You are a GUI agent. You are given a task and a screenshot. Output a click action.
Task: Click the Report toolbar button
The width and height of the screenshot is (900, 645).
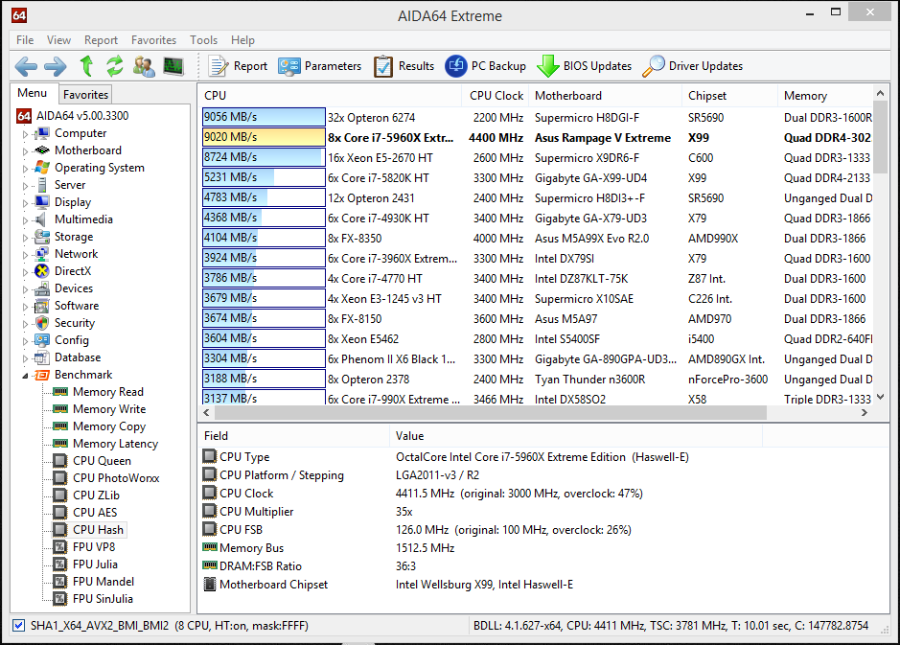pos(238,66)
